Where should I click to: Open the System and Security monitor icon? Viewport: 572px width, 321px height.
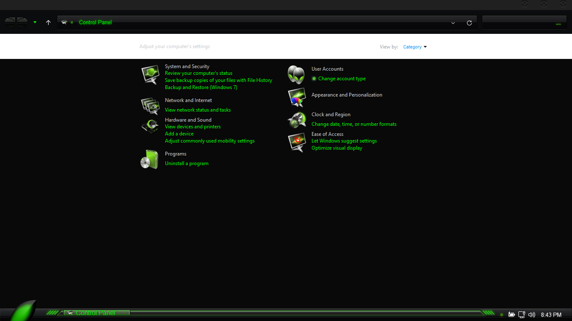(x=150, y=75)
